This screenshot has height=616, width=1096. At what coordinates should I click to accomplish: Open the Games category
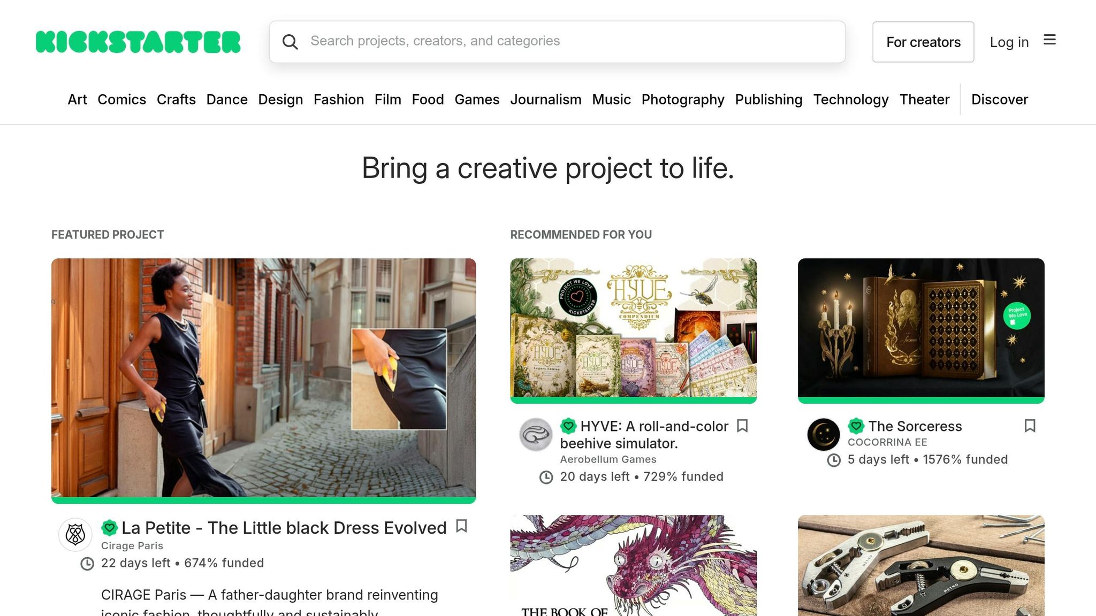(477, 99)
